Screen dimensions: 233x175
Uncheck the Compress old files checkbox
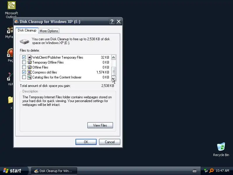24,72
